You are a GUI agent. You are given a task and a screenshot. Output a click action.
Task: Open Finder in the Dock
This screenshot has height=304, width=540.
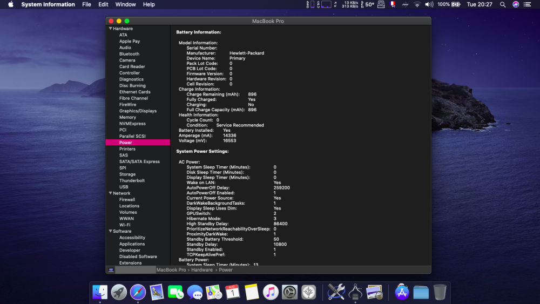coord(100,292)
